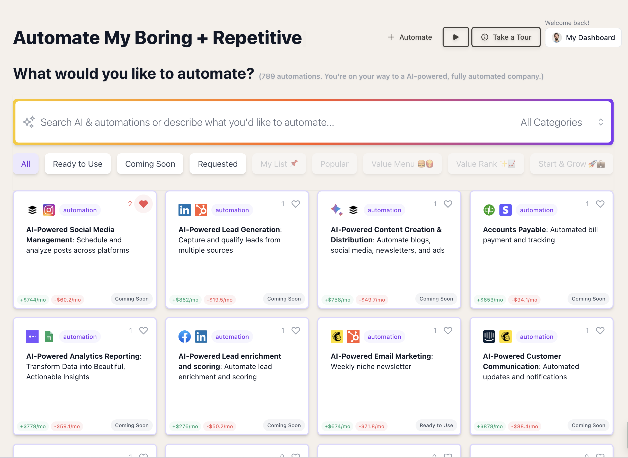This screenshot has height=458, width=628.
Task: Switch to the Ready to Use tab
Action: coord(78,164)
